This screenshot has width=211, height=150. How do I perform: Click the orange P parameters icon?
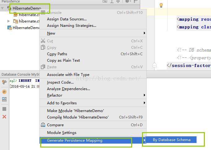pos(4,92)
